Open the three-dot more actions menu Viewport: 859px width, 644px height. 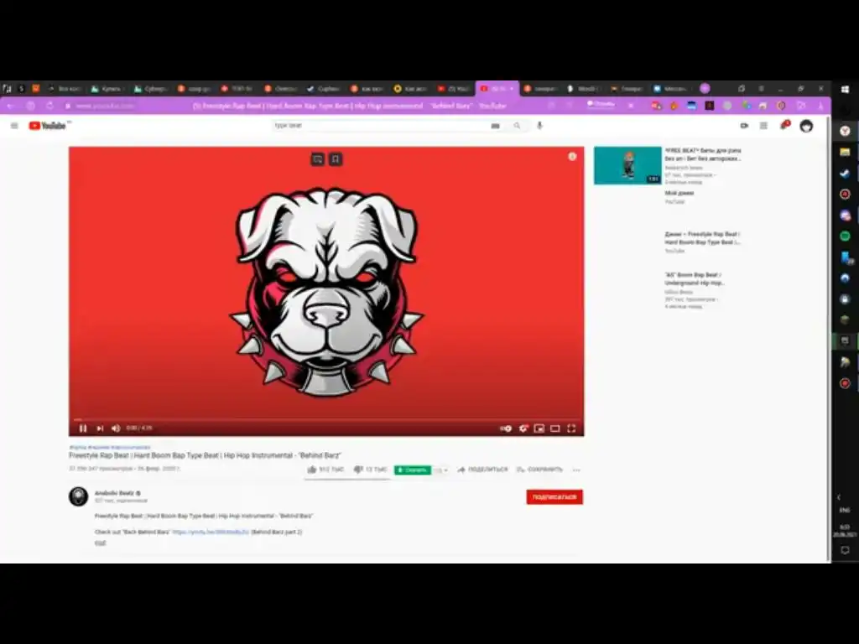tap(575, 470)
